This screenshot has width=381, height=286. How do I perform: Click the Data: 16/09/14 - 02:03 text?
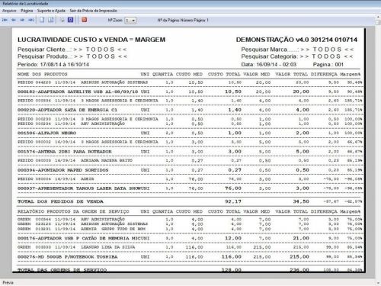[269, 64]
